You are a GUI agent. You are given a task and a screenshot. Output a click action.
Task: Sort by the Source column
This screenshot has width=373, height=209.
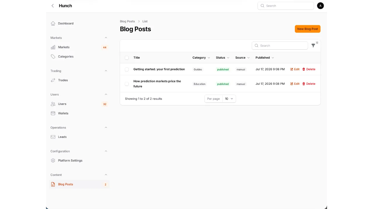[242, 58]
